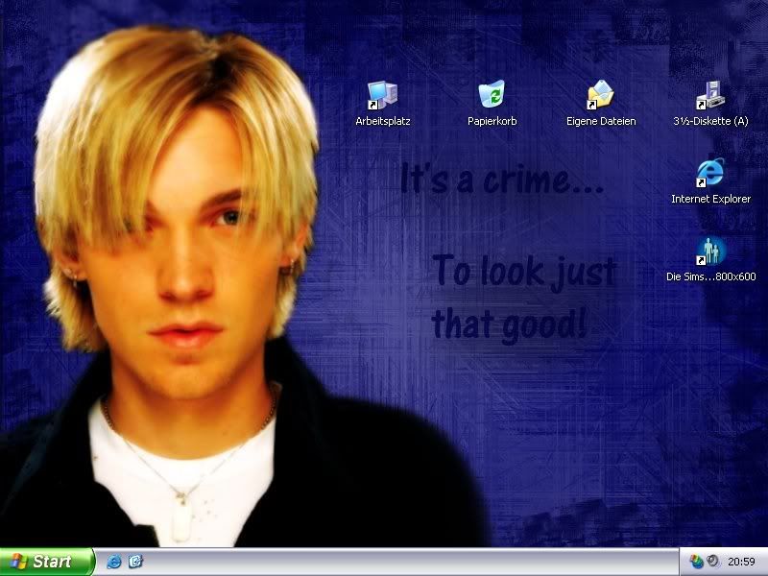Launch Internet Explorer from quick launch bar
Image resolution: width=768 pixels, height=576 pixels.
point(113,562)
